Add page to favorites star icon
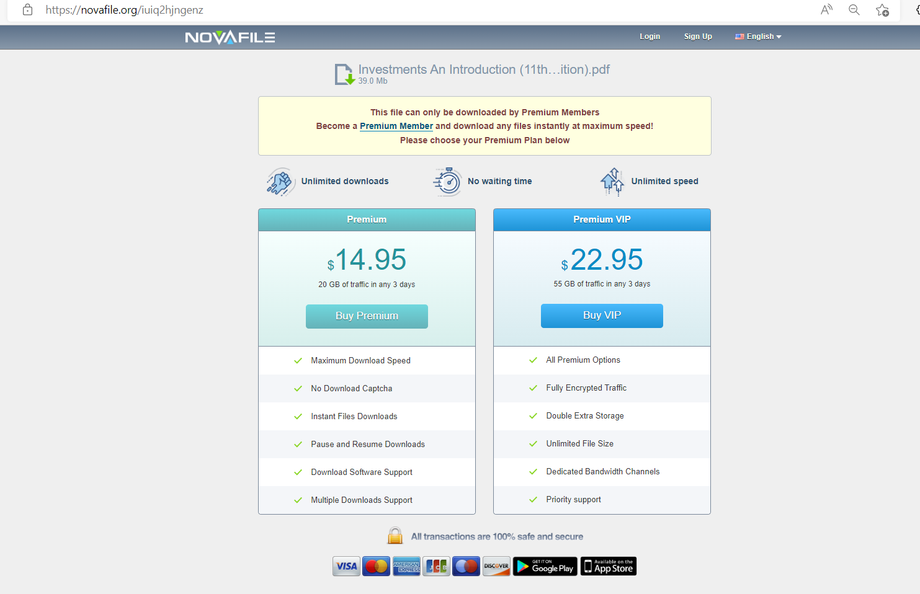The height and width of the screenshot is (594, 920). 882,10
